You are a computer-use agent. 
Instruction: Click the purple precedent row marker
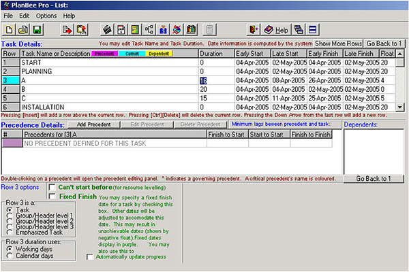click(x=12, y=143)
